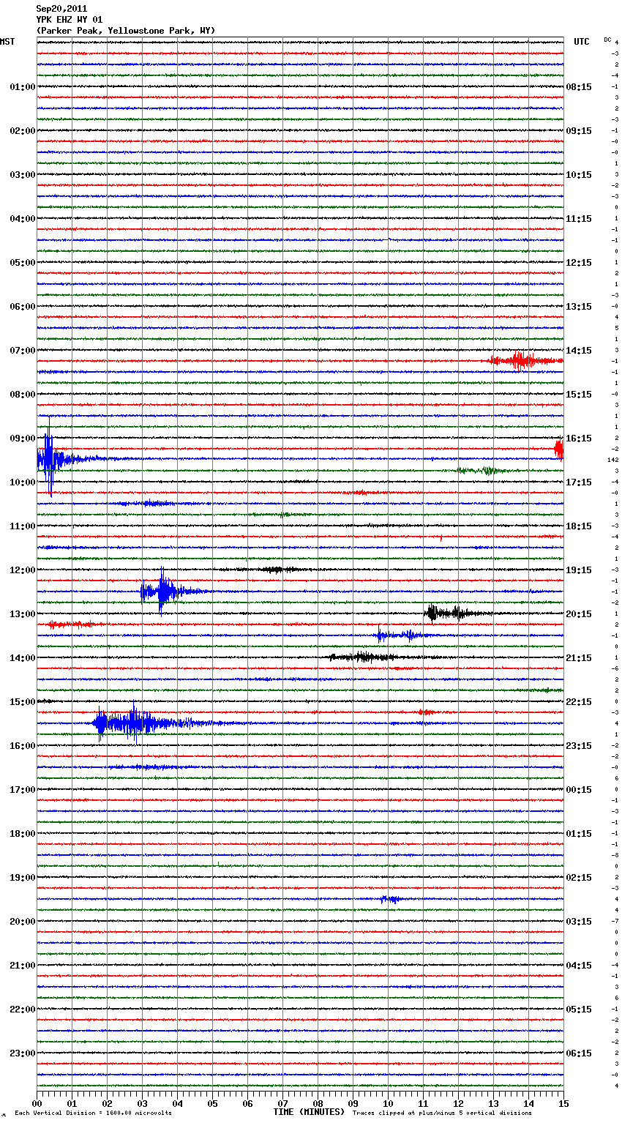Click the Sep20,2011 date header

click(x=61, y=9)
